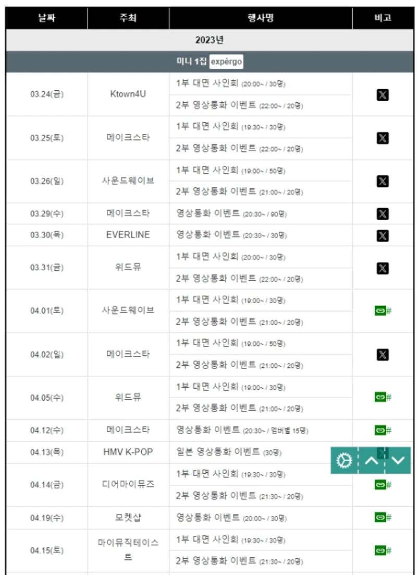The height and width of the screenshot is (575, 417).
Task: Click the X icon in the 04.02 메이크스타 row
Action: pos(383,355)
